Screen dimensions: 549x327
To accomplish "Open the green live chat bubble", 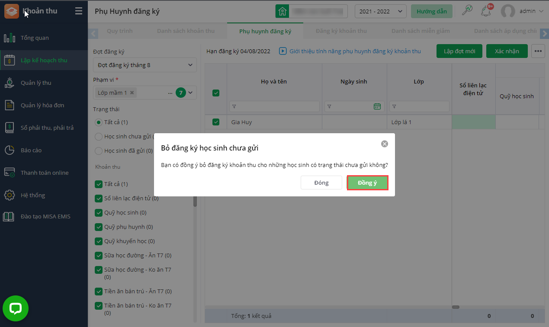I will (x=16, y=308).
